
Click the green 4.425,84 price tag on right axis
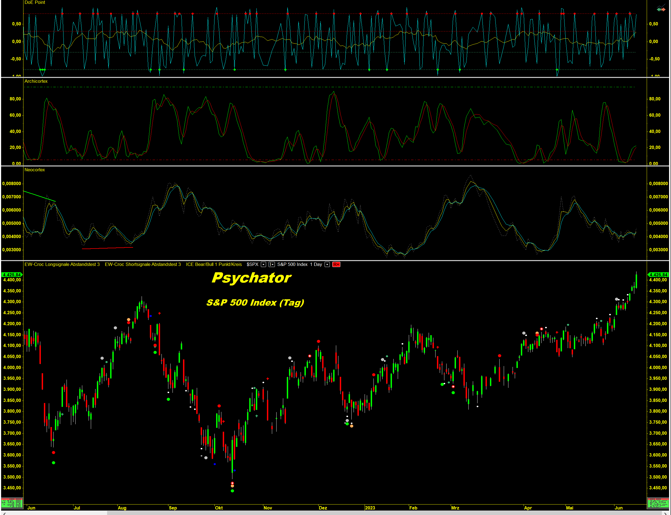[658, 275]
